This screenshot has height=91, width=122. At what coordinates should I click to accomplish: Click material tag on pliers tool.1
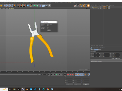tap(108, 7)
